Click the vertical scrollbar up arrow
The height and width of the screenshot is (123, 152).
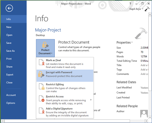coord(150,14)
